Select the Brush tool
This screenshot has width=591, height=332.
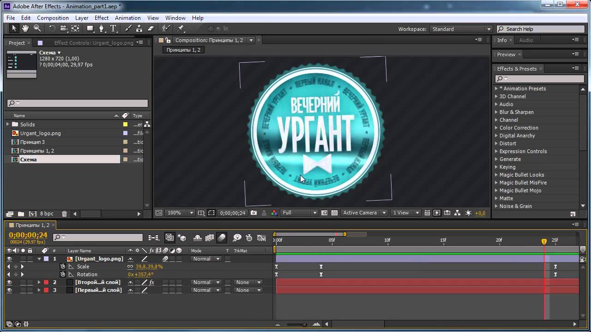[128, 29]
